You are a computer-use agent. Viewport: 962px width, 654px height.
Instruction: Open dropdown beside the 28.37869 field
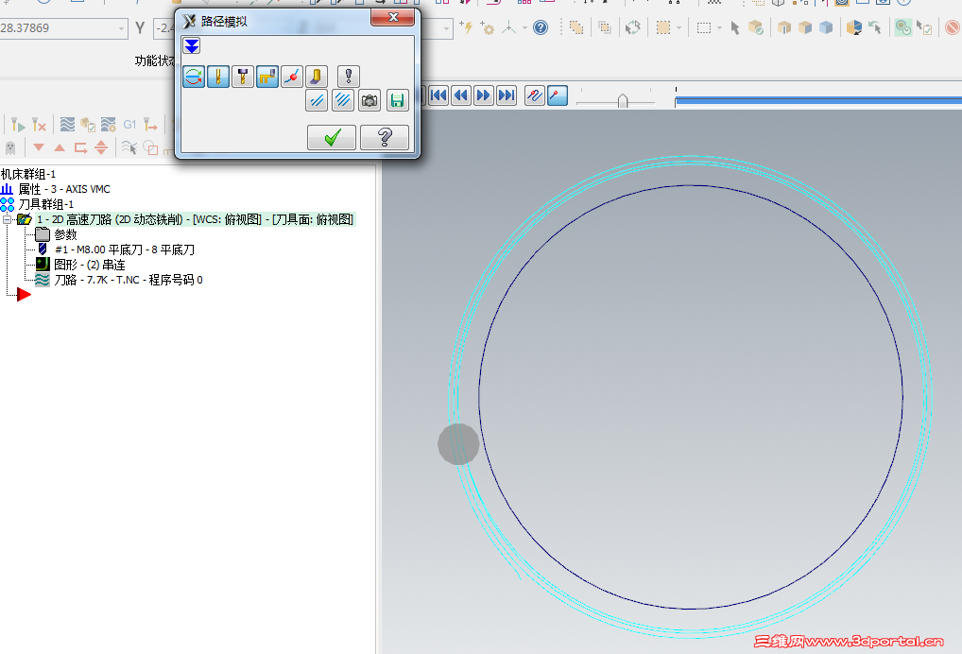click(121, 28)
